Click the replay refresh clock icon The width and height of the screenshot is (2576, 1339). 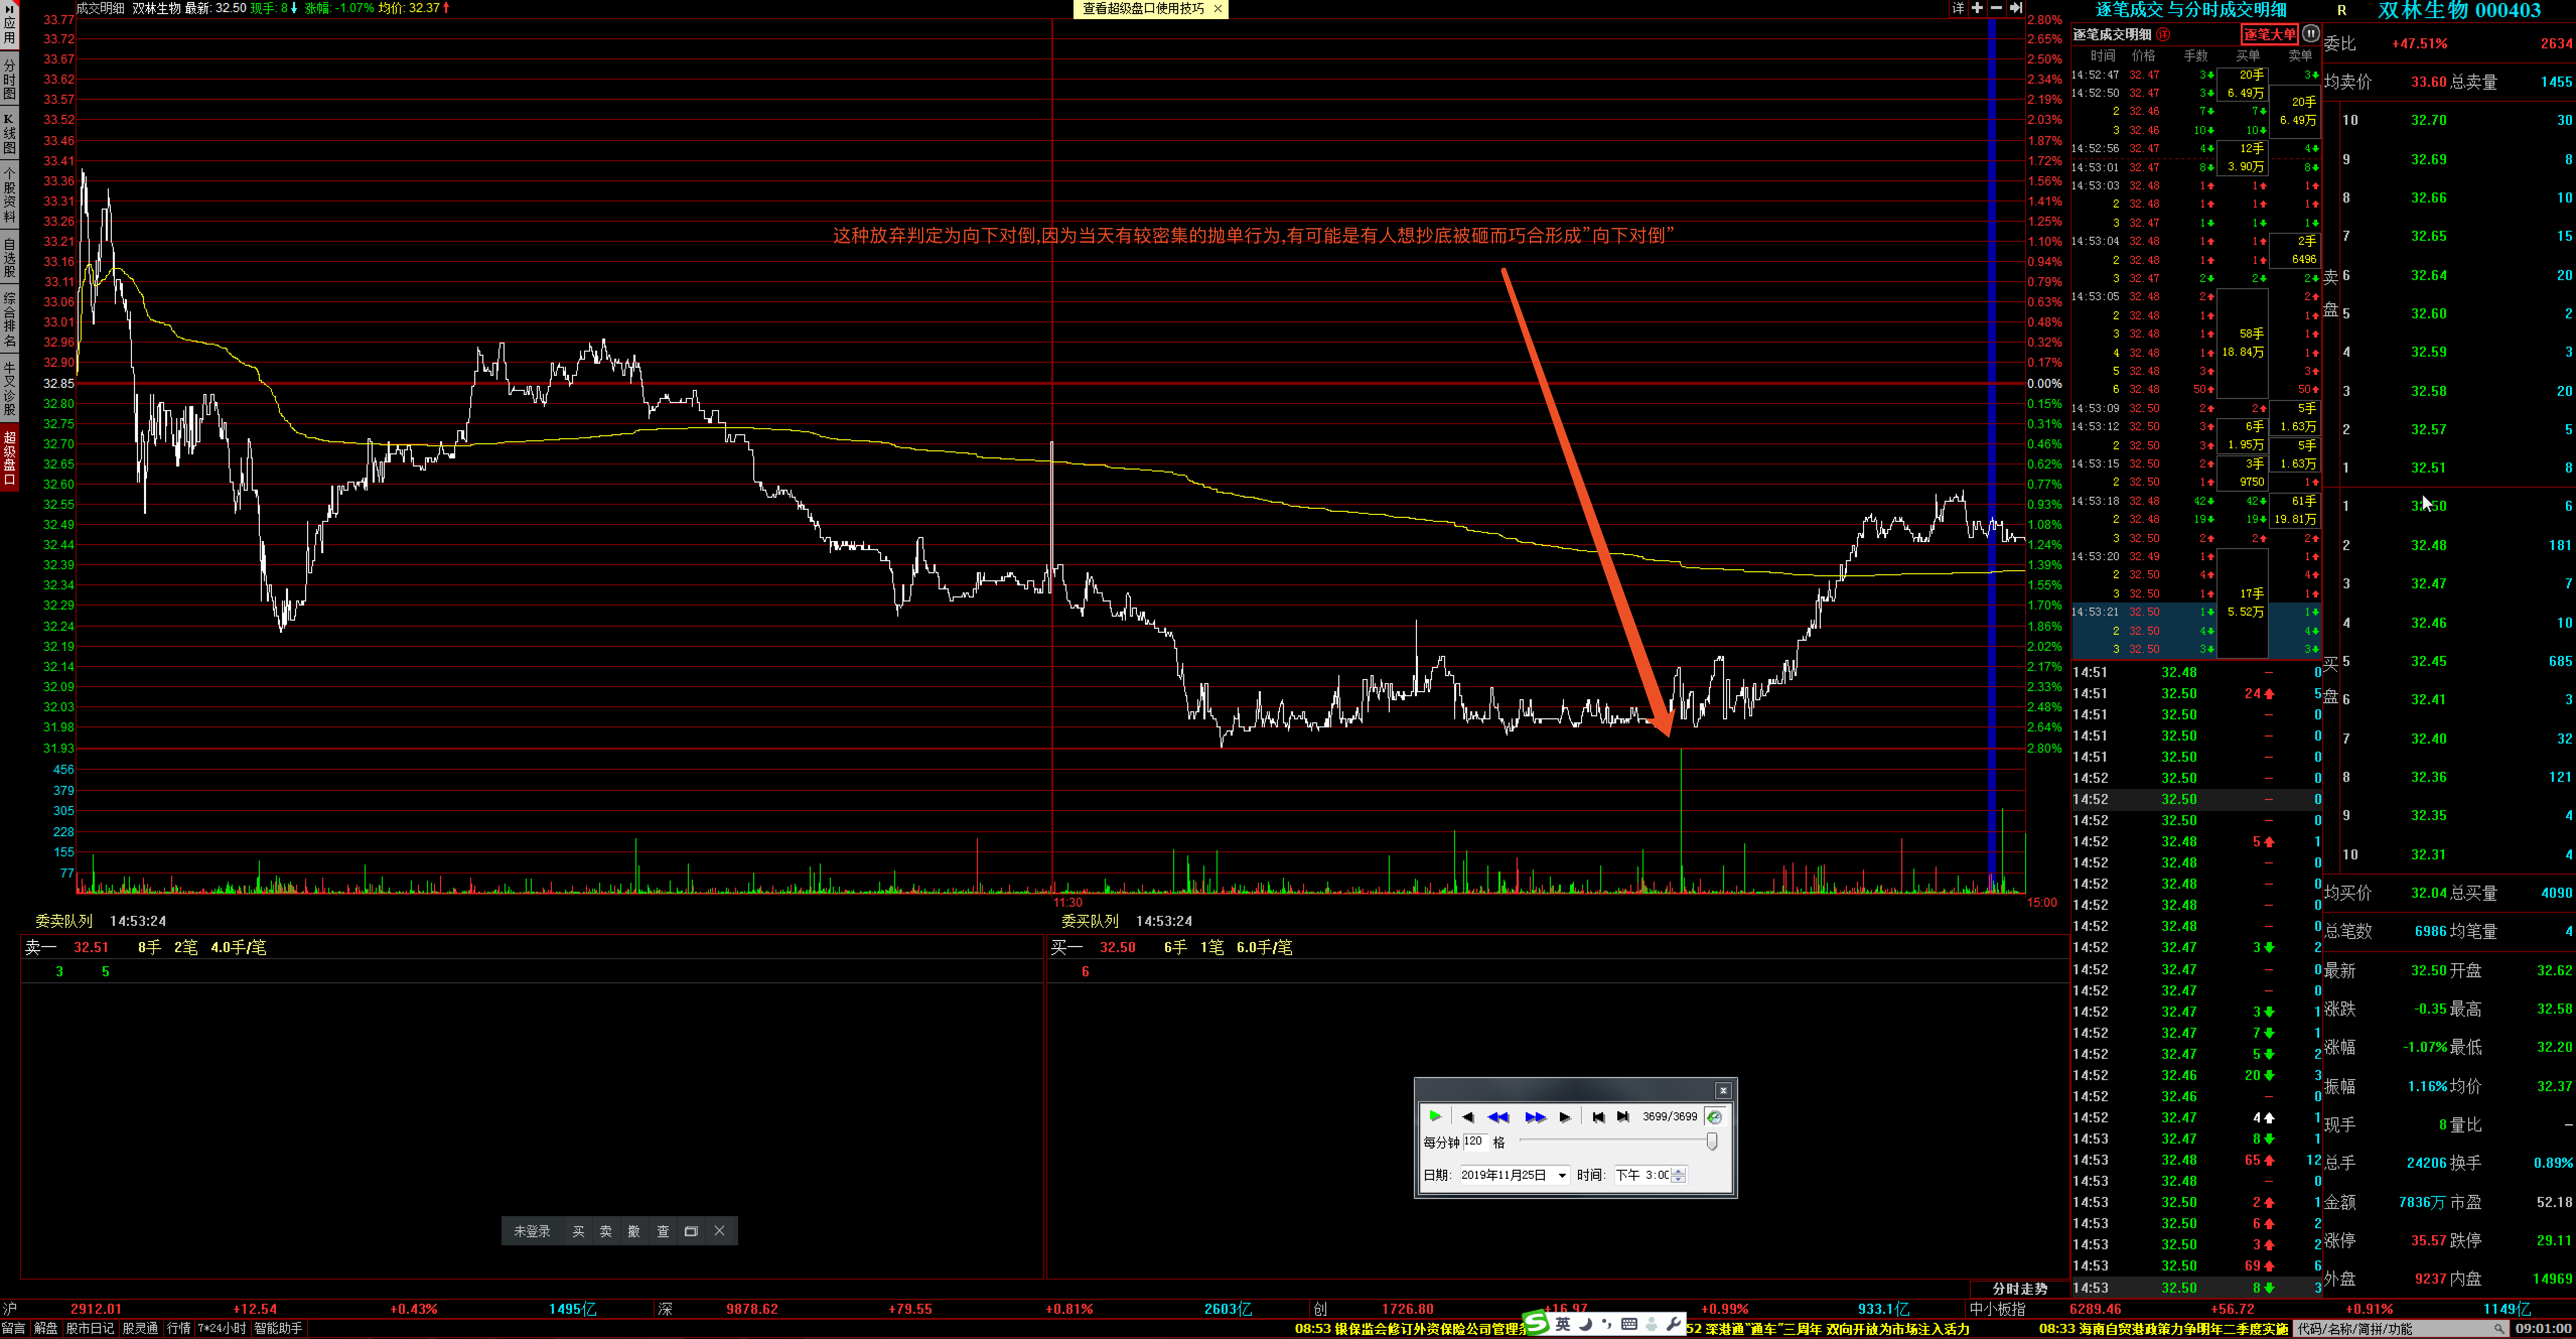(x=1714, y=1117)
